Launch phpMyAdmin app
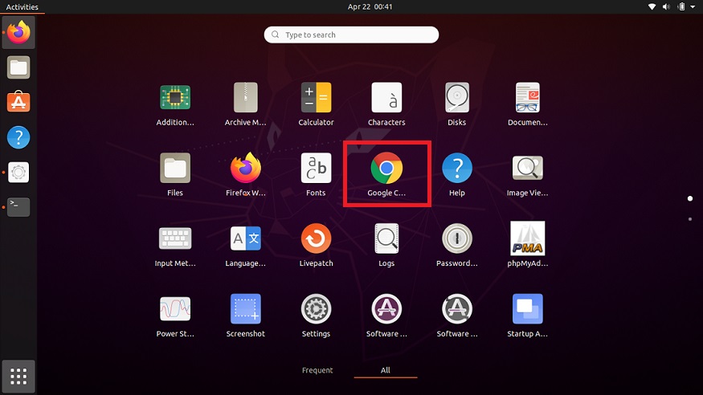The image size is (703, 395). pyautogui.click(x=527, y=238)
